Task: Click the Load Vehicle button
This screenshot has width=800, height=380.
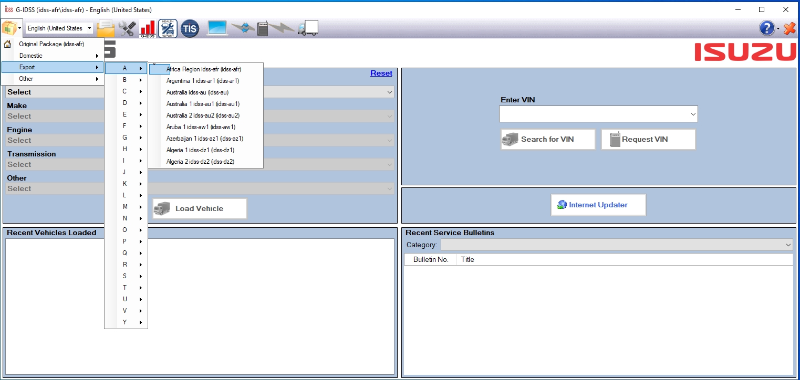Action: click(199, 208)
